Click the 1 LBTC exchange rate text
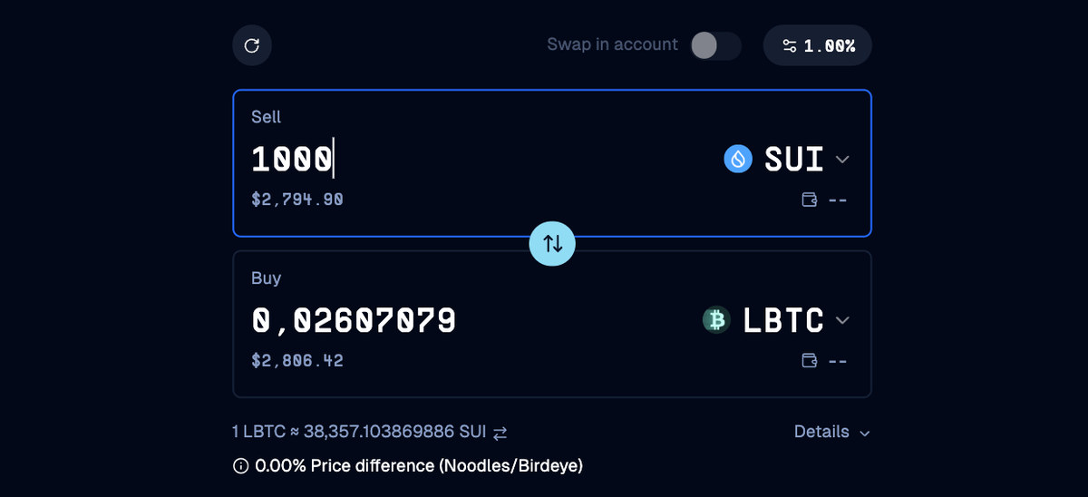 359,432
